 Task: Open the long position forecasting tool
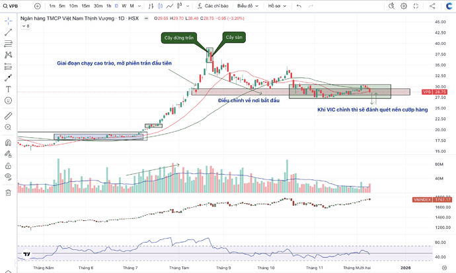click(8, 67)
